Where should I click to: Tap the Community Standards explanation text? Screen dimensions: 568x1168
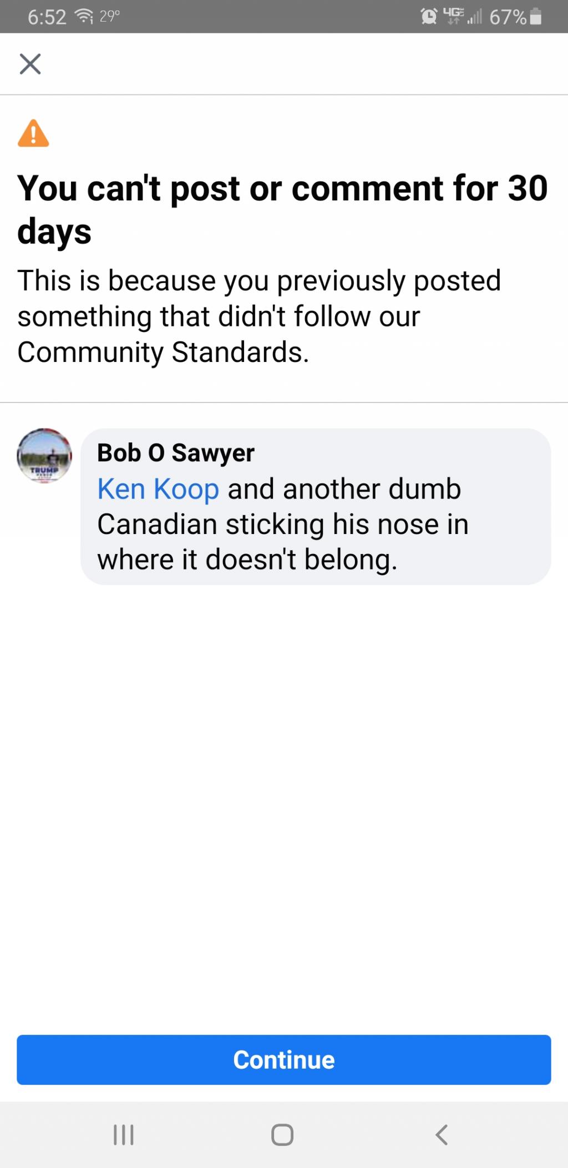260,316
